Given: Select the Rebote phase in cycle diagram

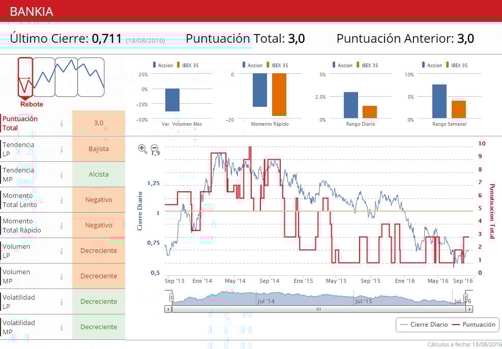Looking at the screenshot, I should point(25,77).
